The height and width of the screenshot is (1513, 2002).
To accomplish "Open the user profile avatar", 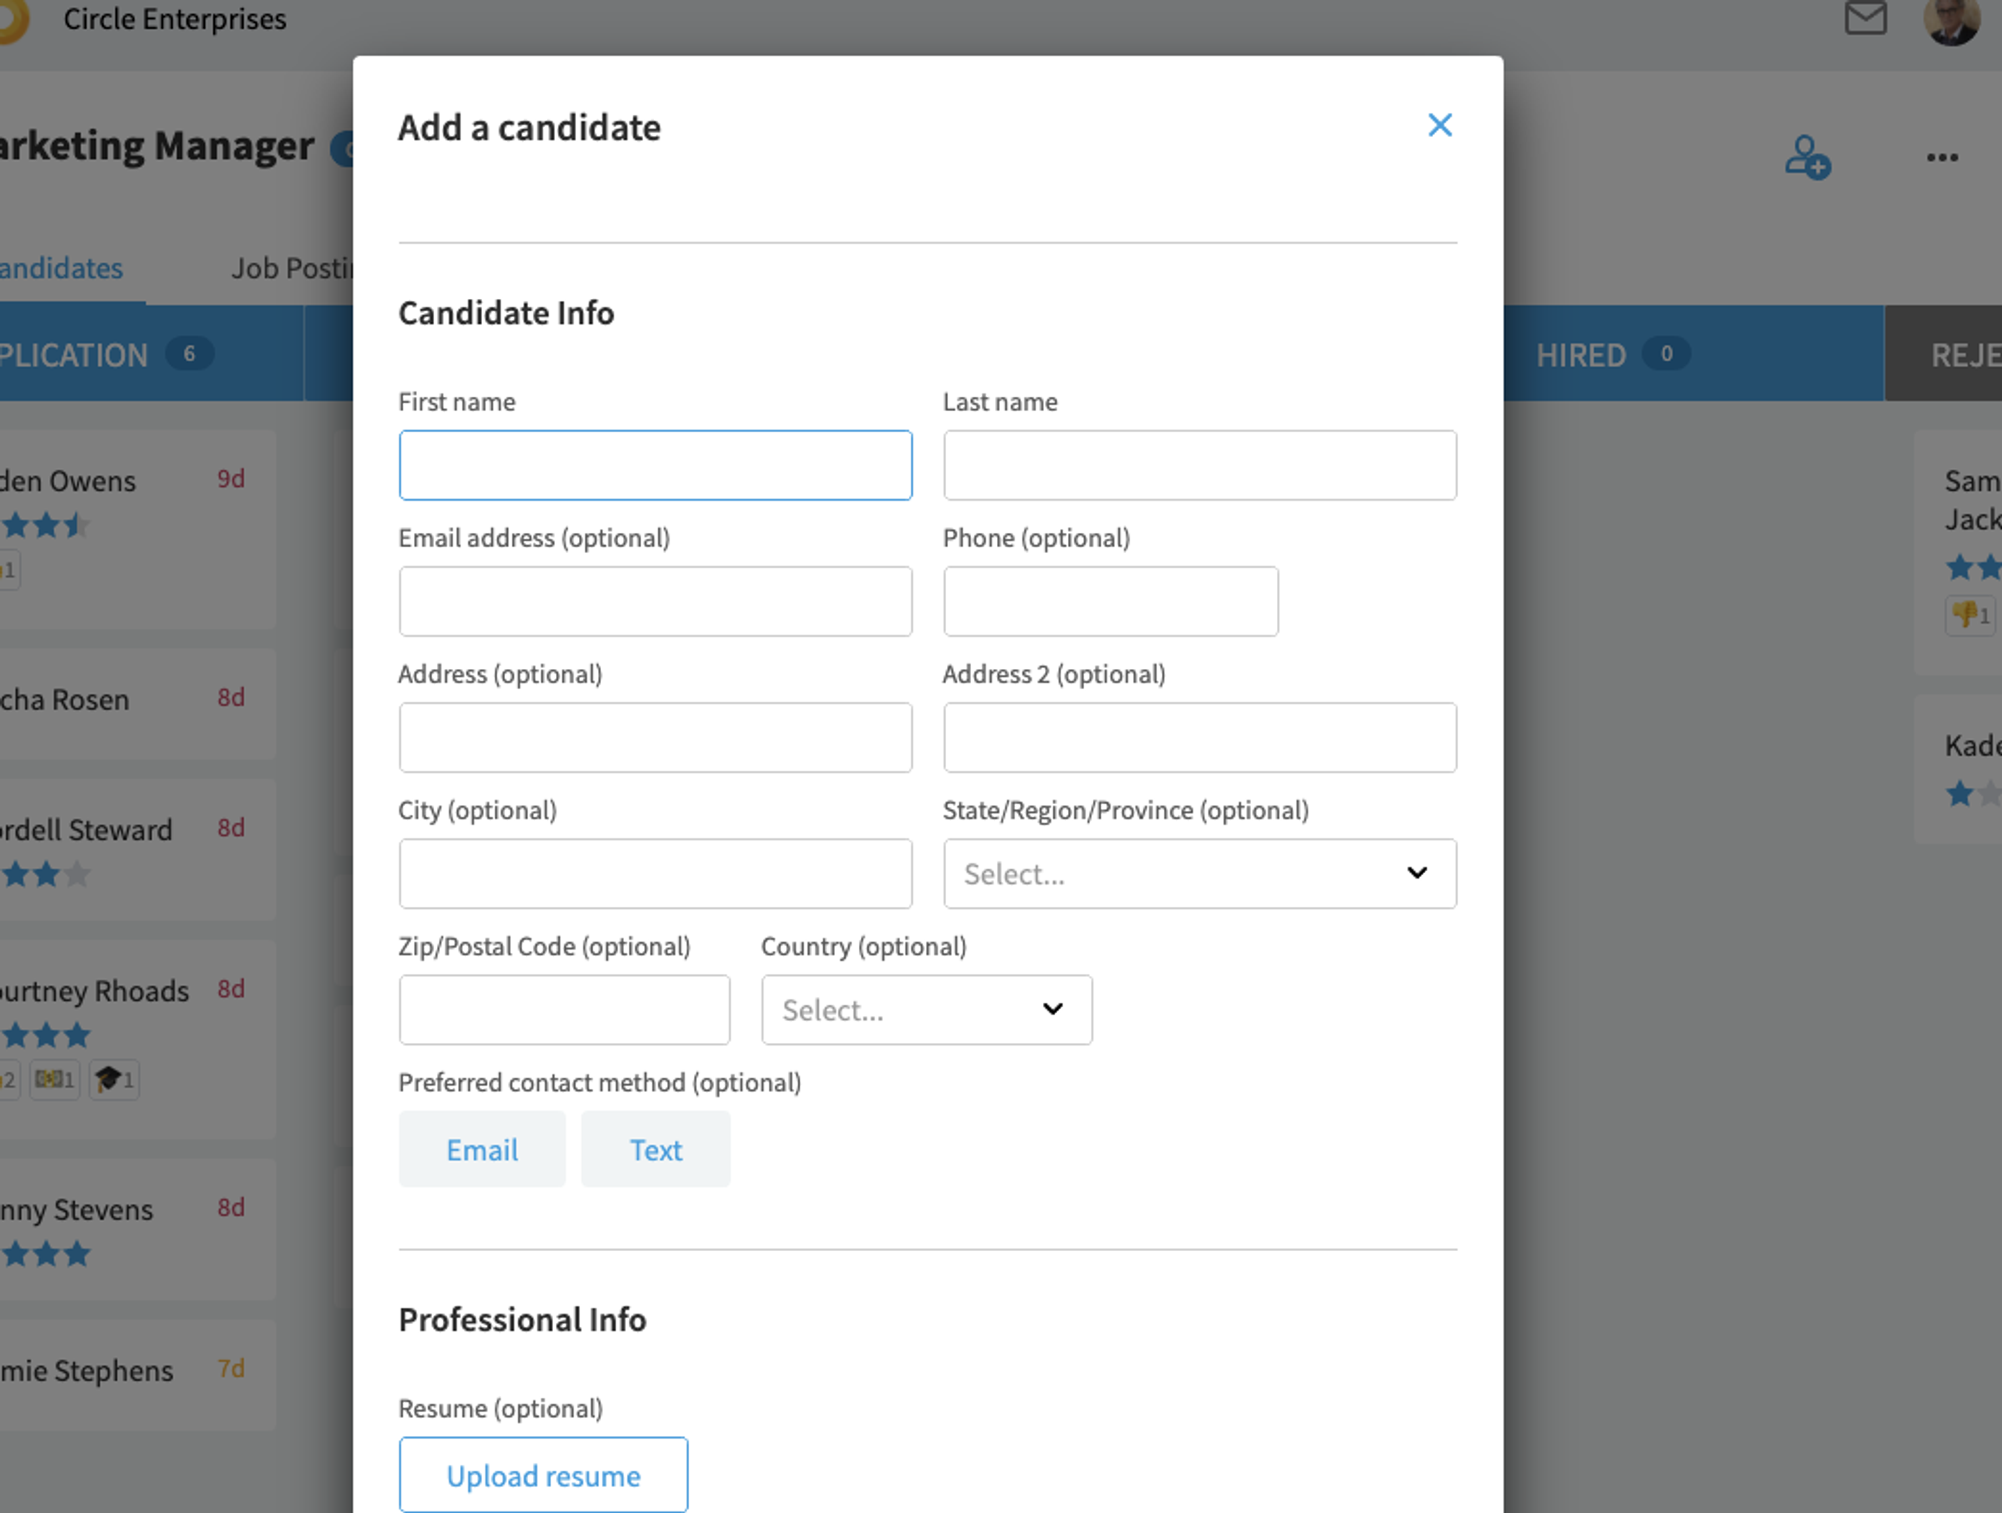I will click(1950, 20).
